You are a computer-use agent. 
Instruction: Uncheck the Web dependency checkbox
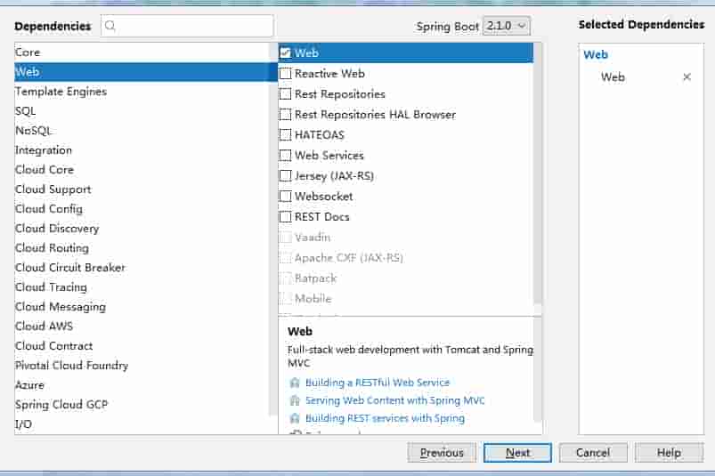[286, 53]
